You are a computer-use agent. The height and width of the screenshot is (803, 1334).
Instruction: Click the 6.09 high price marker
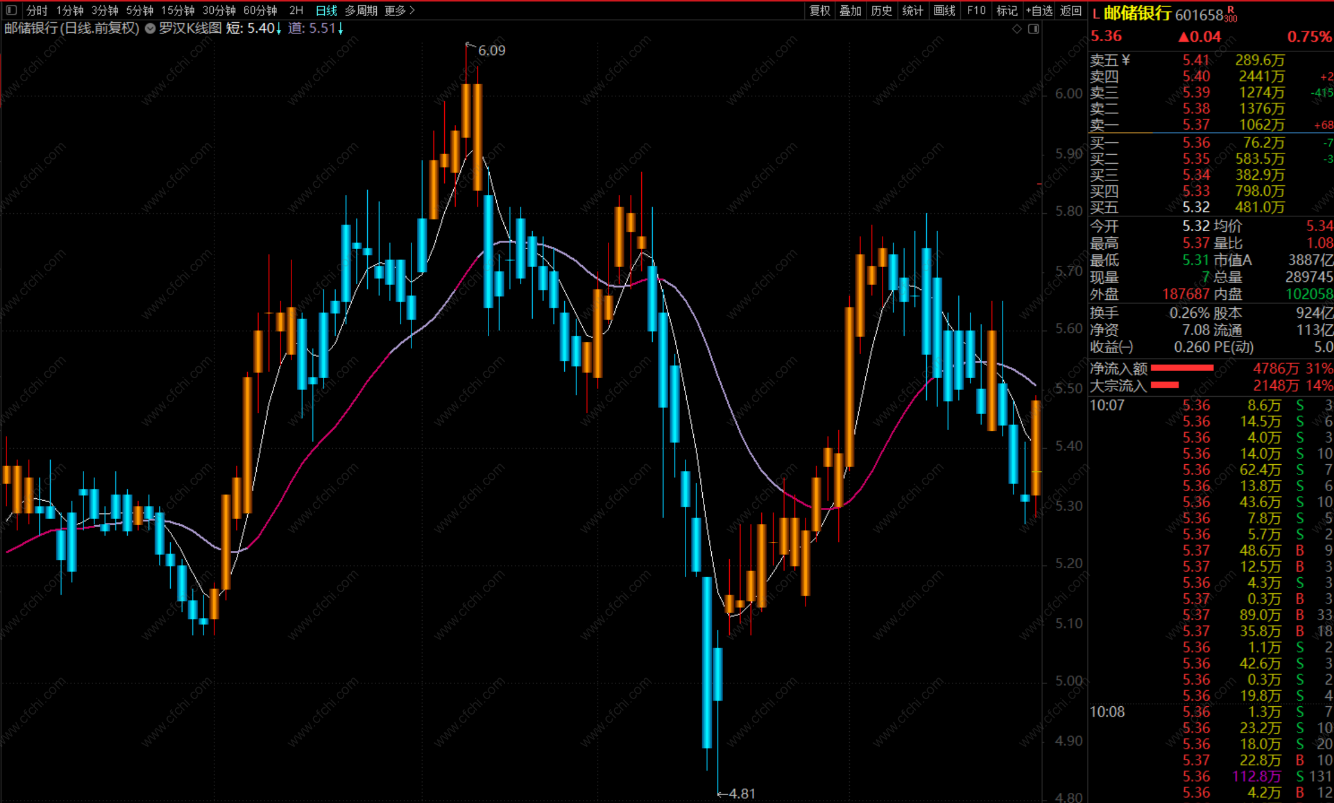[491, 51]
